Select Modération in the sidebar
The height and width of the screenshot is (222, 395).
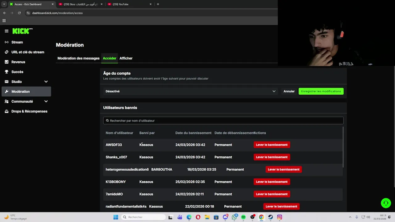26,92
